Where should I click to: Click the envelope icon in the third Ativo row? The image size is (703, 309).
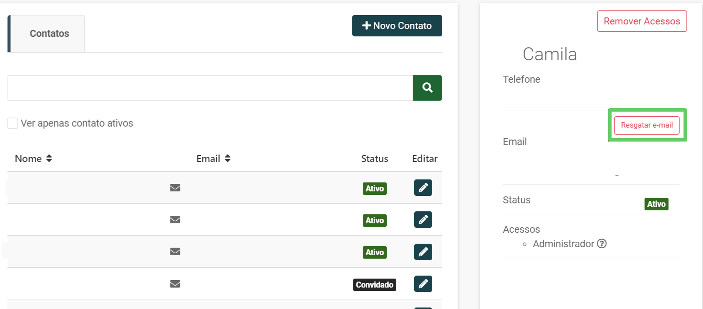pos(175,252)
